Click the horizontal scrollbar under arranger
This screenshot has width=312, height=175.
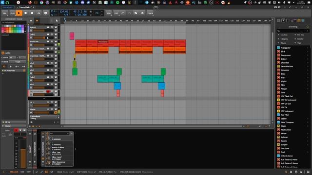pyautogui.click(x=153, y=126)
